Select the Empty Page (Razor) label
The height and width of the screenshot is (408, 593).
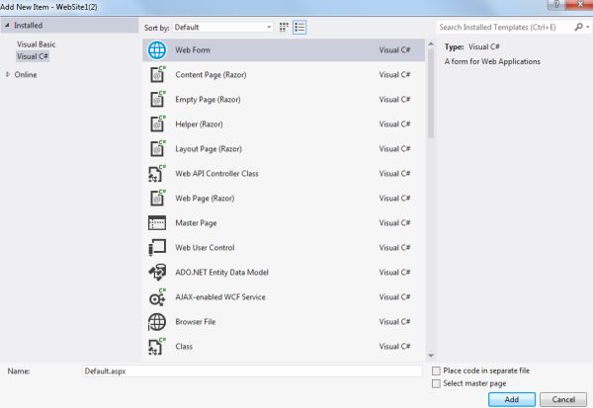point(208,99)
